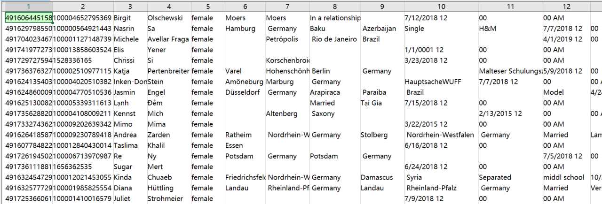Select column 5 header
602x204 pixels.
point(207,7)
